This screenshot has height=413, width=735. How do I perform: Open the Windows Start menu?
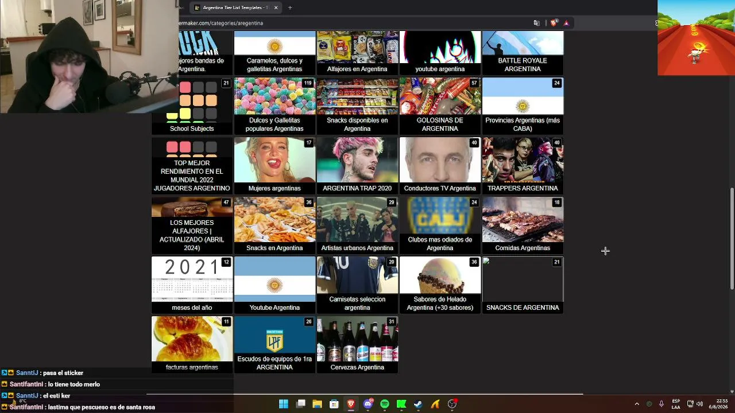pos(284,404)
